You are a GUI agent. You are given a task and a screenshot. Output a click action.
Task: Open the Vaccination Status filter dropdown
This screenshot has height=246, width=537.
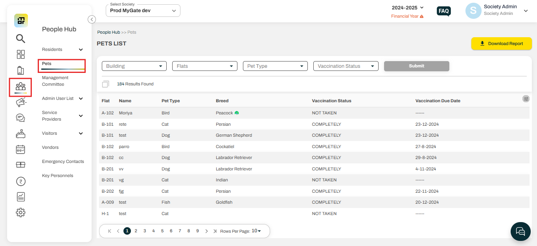(x=346, y=66)
